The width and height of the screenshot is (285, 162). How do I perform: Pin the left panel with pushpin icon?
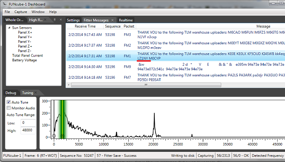pyautogui.click(x=55, y=19)
